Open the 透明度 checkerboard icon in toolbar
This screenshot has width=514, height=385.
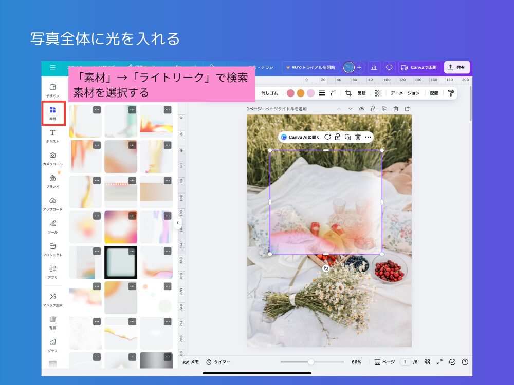[378, 93]
